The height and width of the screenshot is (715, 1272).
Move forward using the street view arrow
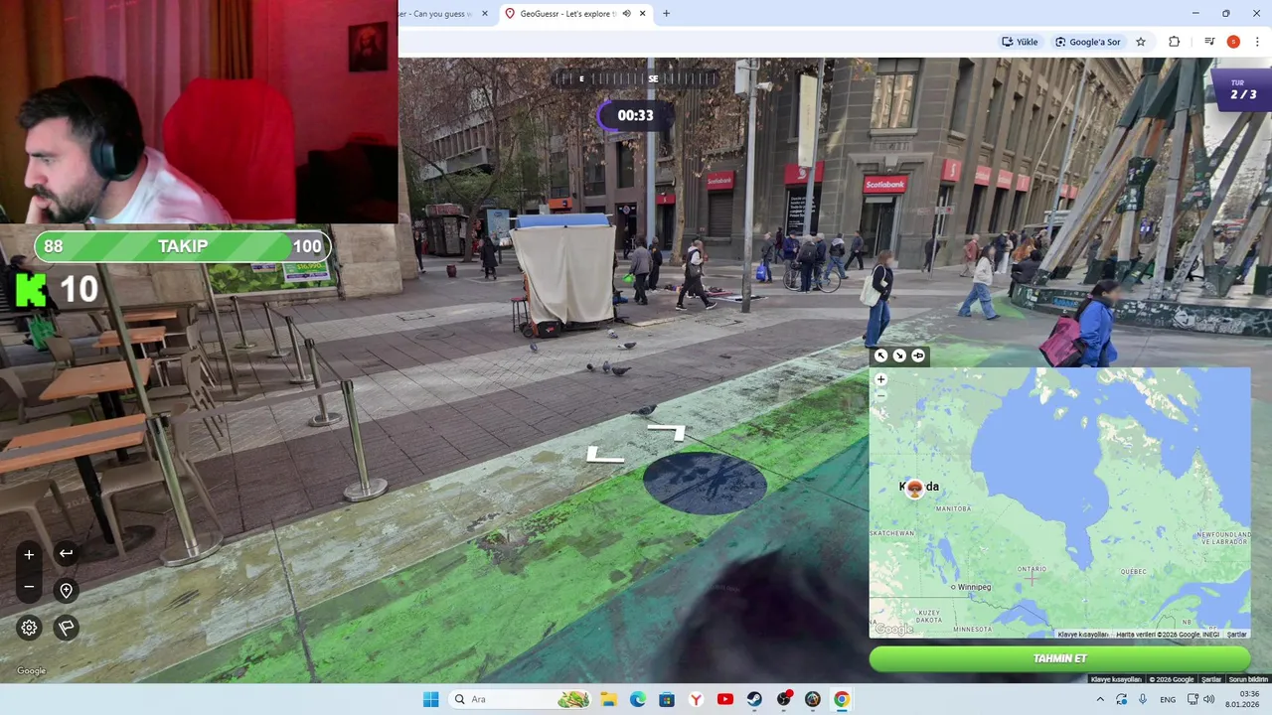point(666,432)
